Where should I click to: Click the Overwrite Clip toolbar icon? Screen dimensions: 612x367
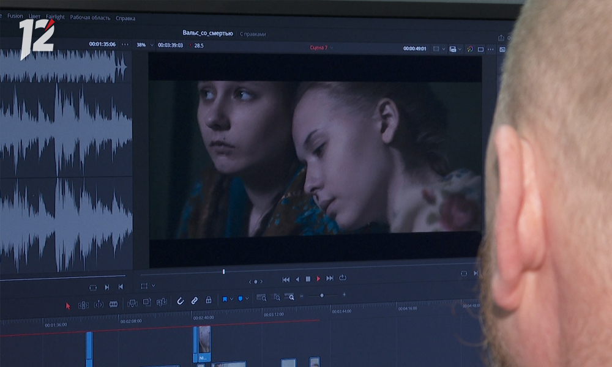pyautogui.click(x=147, y=302)
